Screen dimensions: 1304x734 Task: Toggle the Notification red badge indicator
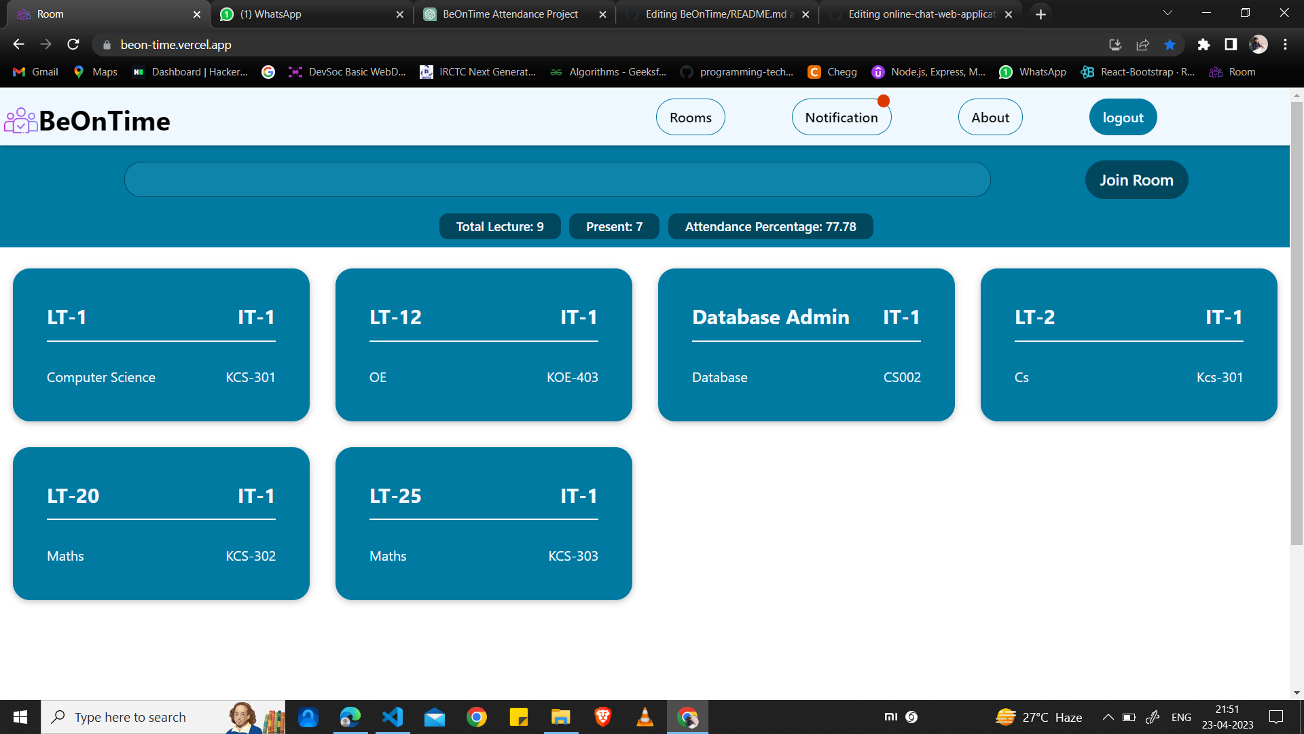click(884, 100)
